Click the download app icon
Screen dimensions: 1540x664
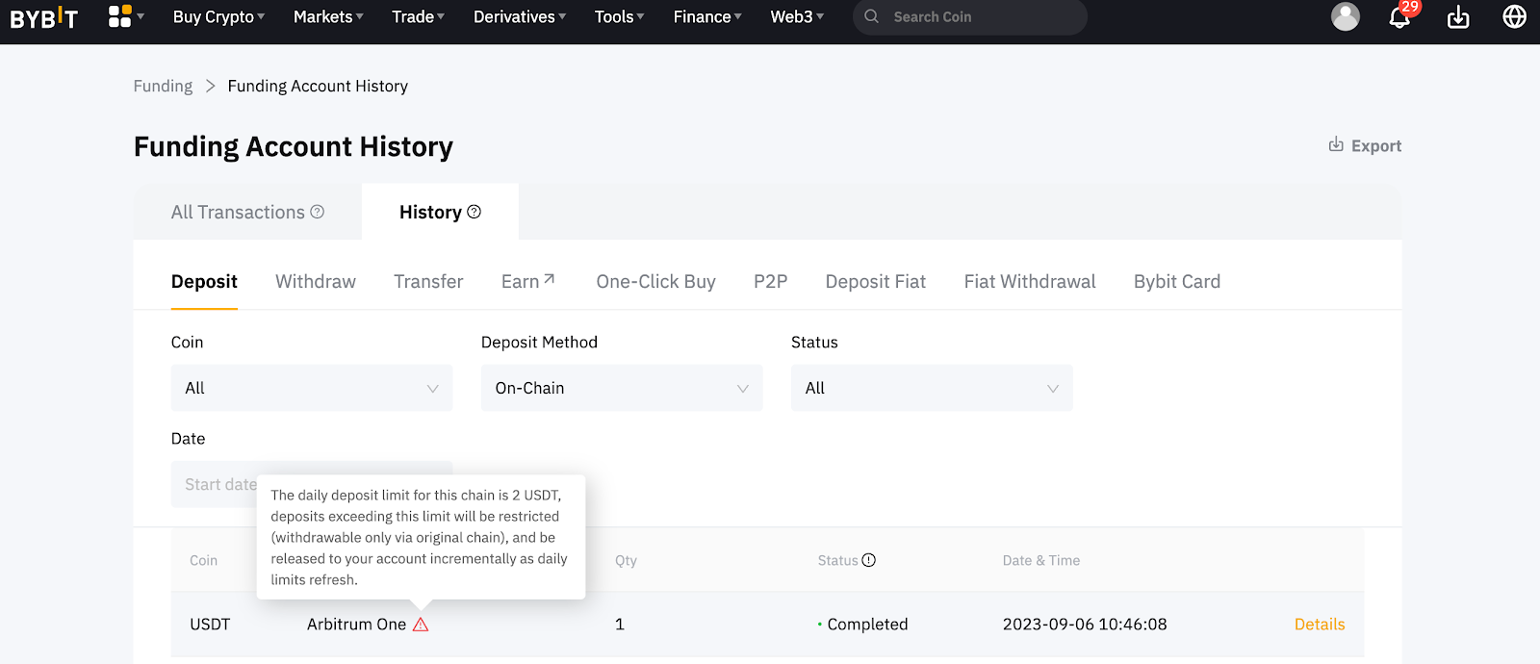tap(1458, 17)
